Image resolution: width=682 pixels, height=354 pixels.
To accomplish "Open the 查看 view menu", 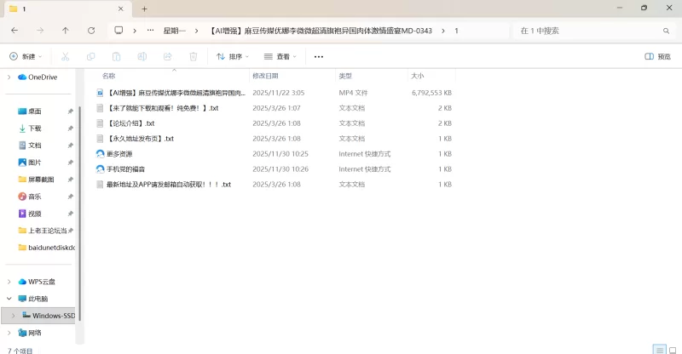I will point(280,57).
